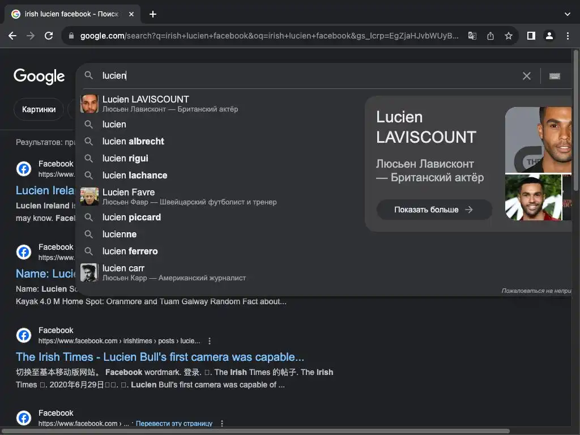Click the browser back arrow
The image size is (580, 435).
(12, 36)
